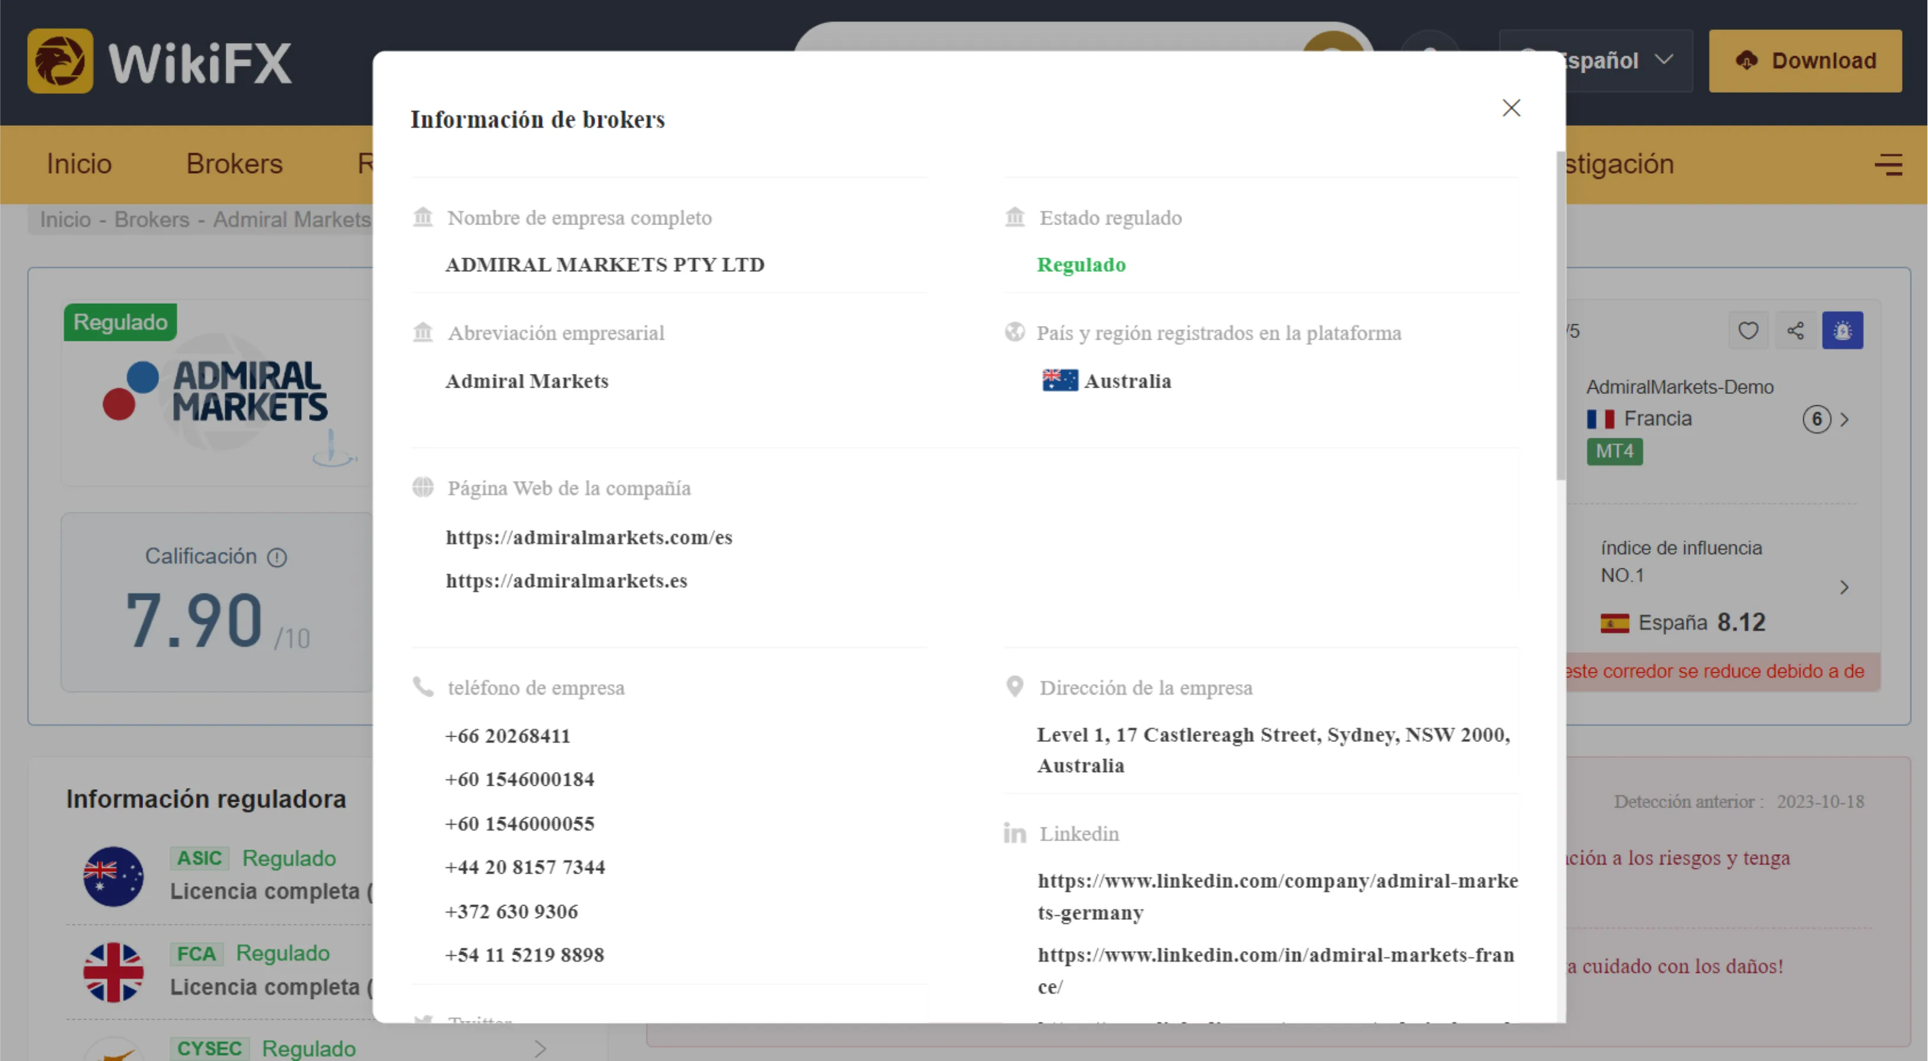The image size is (1928, 1061).
Task: Click the blue alert report icon
Action: [1842, 330]
